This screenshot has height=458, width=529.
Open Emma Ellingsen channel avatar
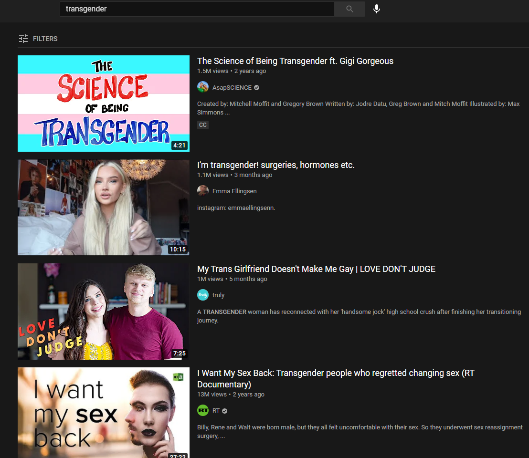[203, 191]
